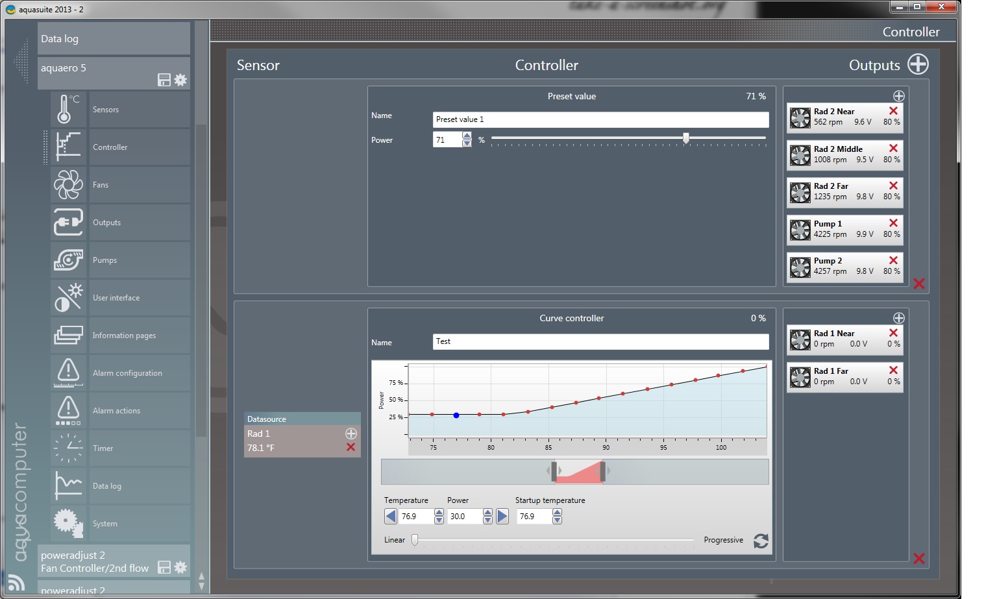Viewport: 997px width, 599px height.
Task: Select the aquaero 5 device header
Action: 114,73
